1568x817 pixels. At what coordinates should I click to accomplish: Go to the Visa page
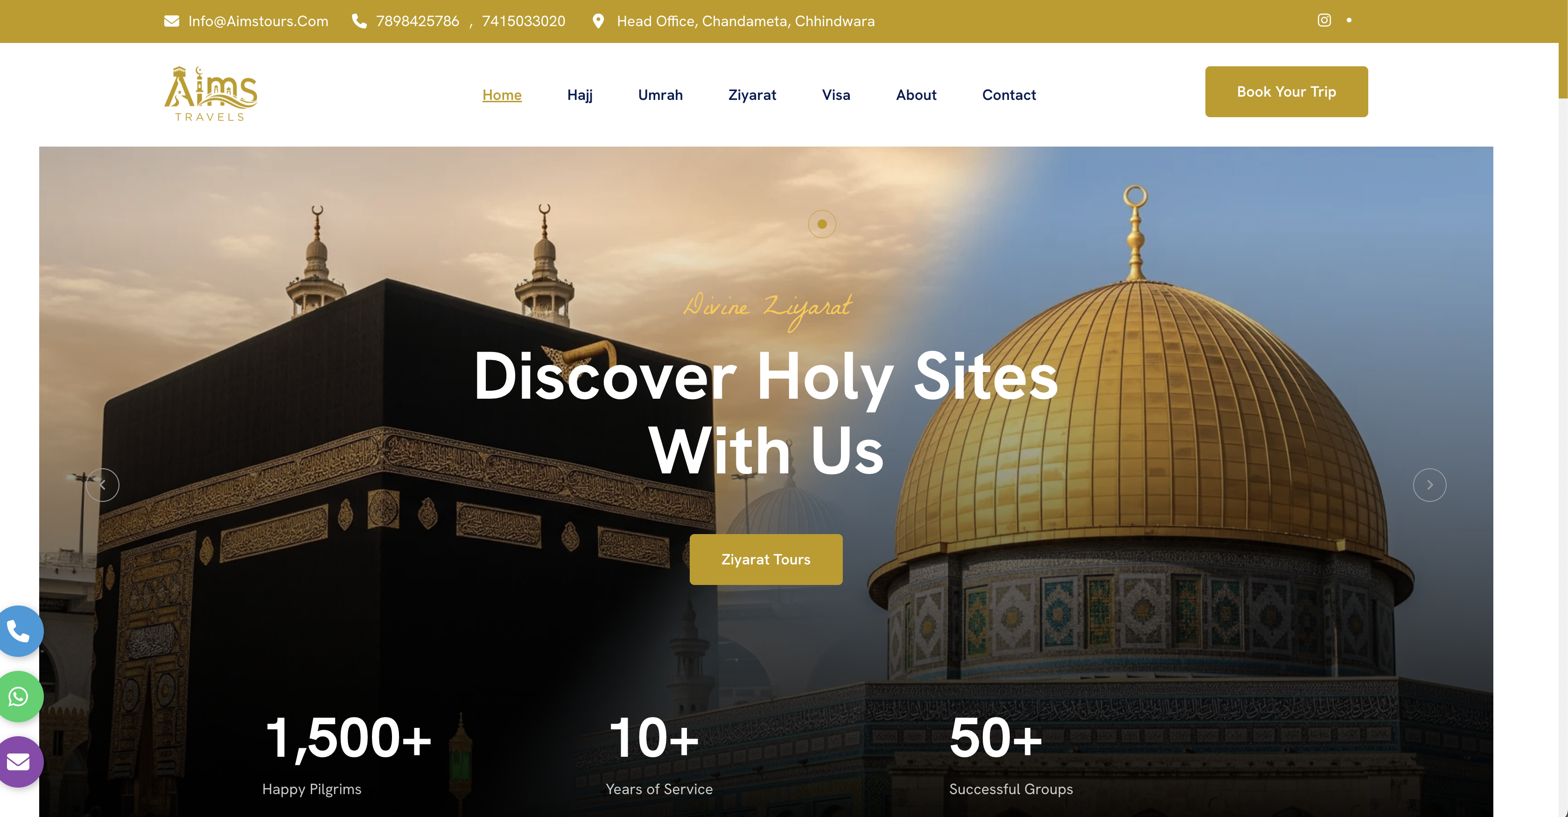[x=836, y=95]
